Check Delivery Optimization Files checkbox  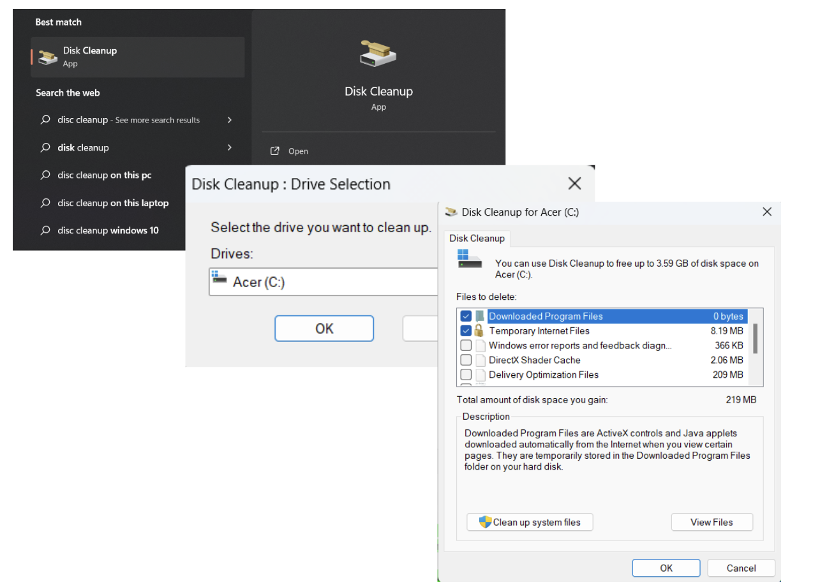coord(466,375)
